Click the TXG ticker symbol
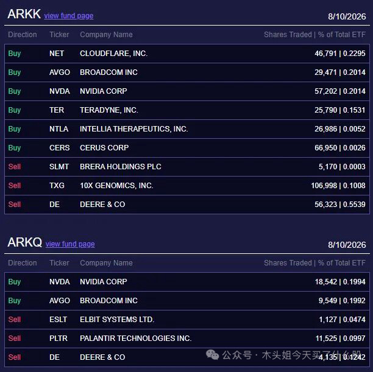Screen dimensions: 373x372 point(57,186)
